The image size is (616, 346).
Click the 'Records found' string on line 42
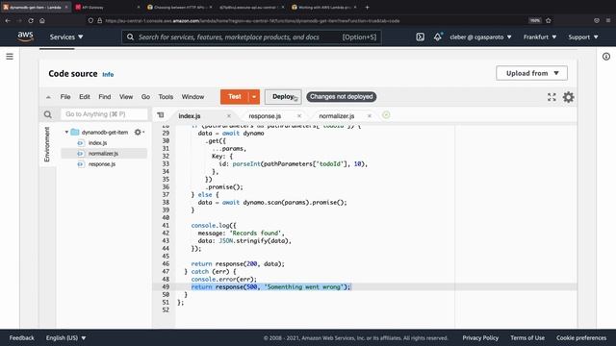click(255, 233)
